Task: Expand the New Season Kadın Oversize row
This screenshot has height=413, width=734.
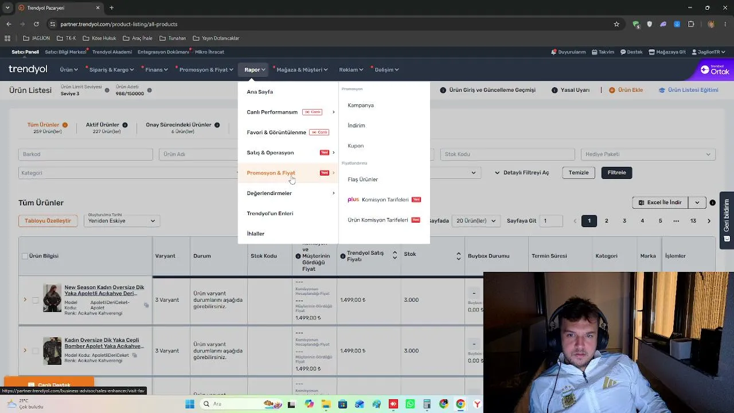Action: point(25,300)
